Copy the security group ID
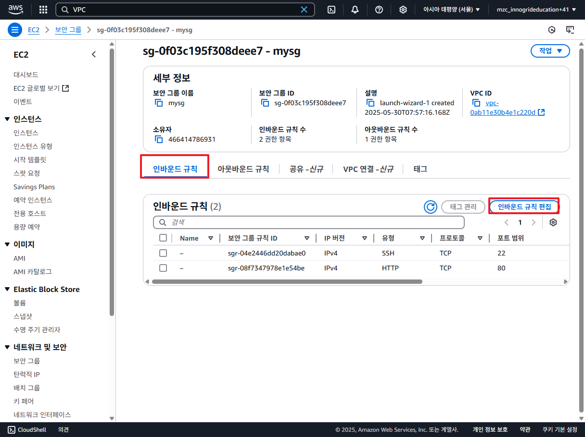Screen dimensions: 585x437 click(x=265, y=103)
